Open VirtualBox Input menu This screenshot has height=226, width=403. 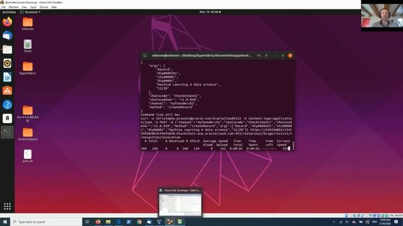(x=33, y=7)
